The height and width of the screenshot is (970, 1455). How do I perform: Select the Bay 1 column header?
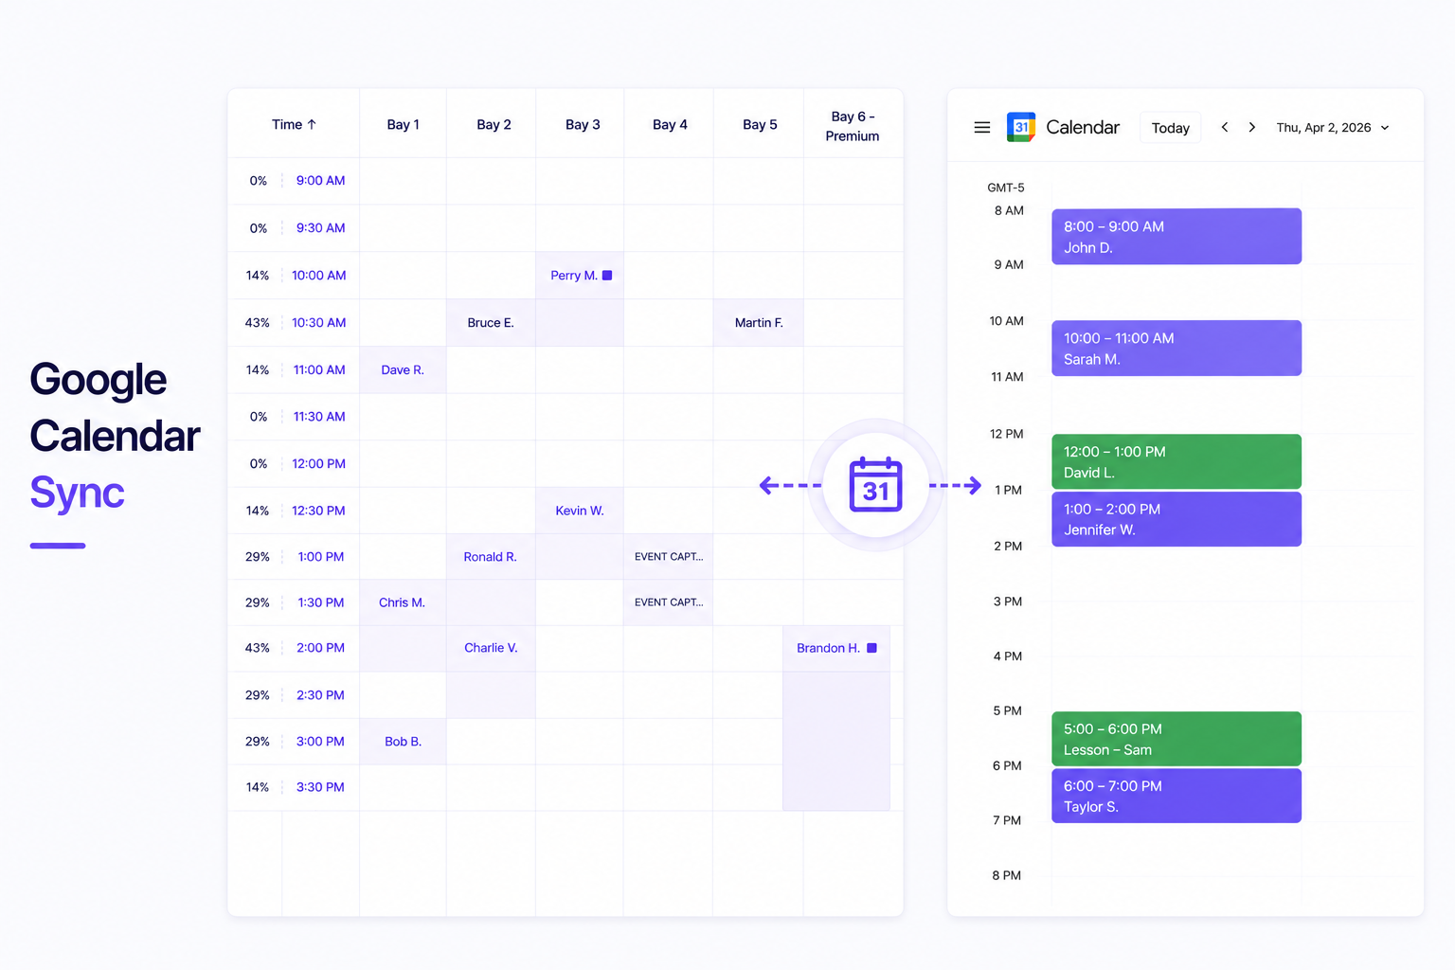point(403,124)
